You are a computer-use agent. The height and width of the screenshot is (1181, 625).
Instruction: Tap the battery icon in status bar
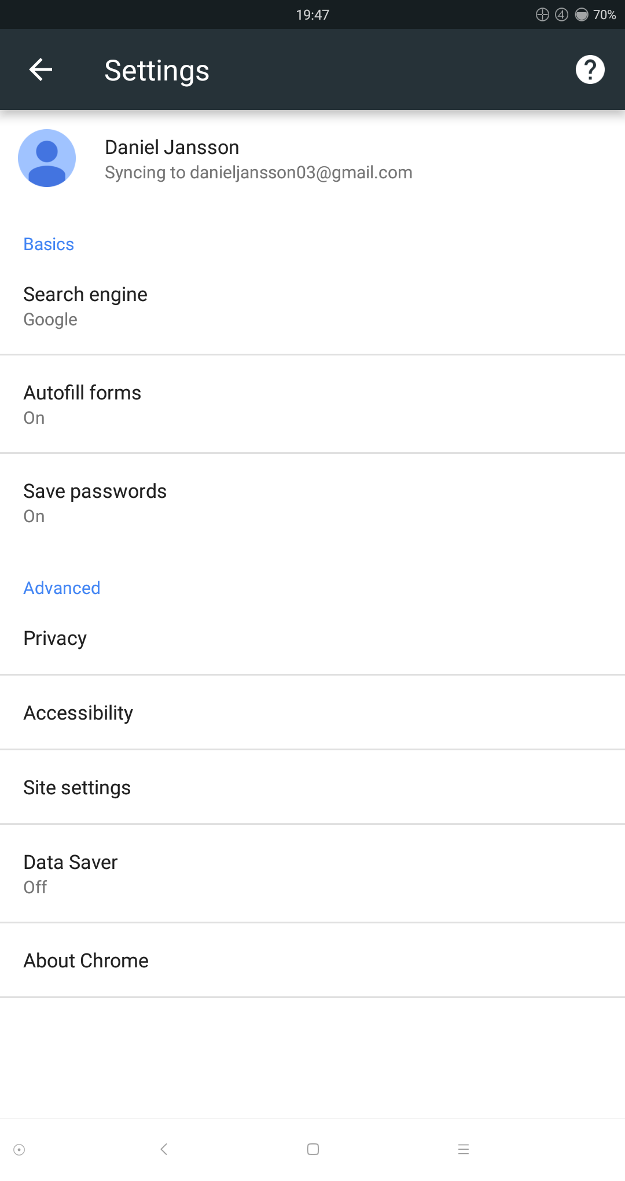pos(582,14)
